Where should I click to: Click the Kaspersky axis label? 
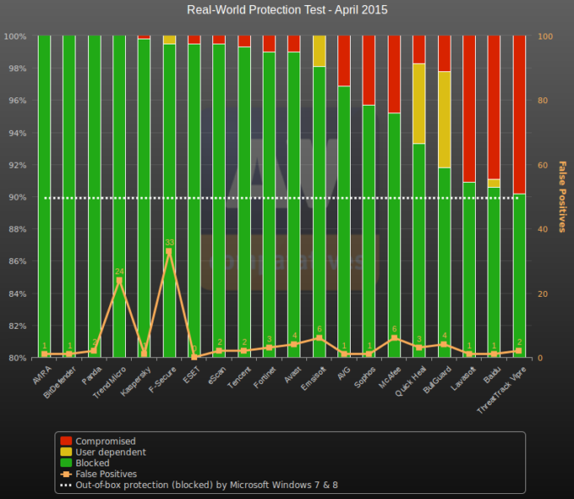click(x=135, y=381)
